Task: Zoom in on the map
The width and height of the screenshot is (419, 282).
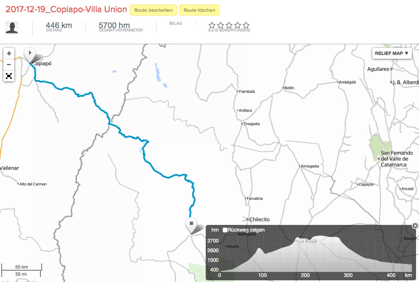Action: click(9, 54)
